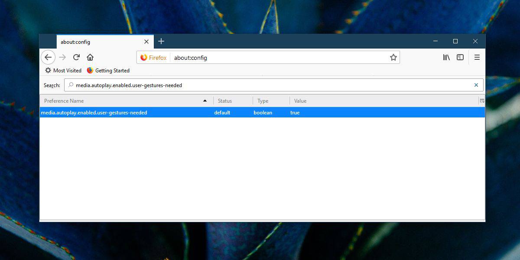Go forward one page

pyautogui.click(x=62, y=57)
